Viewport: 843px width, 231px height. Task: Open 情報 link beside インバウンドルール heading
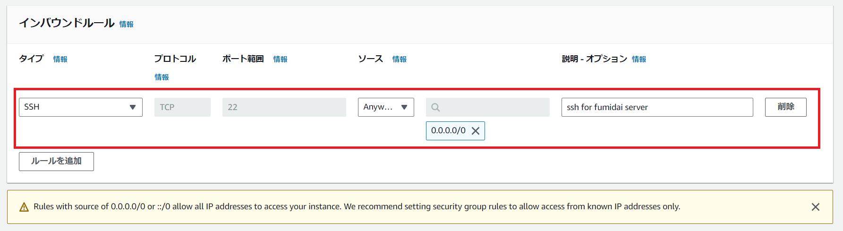pos(126,24)
